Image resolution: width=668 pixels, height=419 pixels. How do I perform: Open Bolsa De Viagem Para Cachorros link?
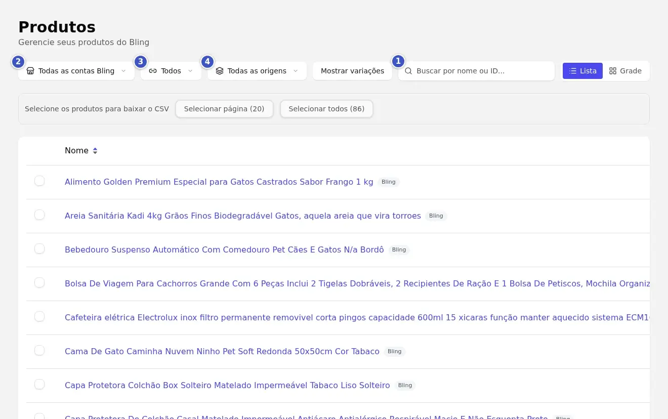357,284
